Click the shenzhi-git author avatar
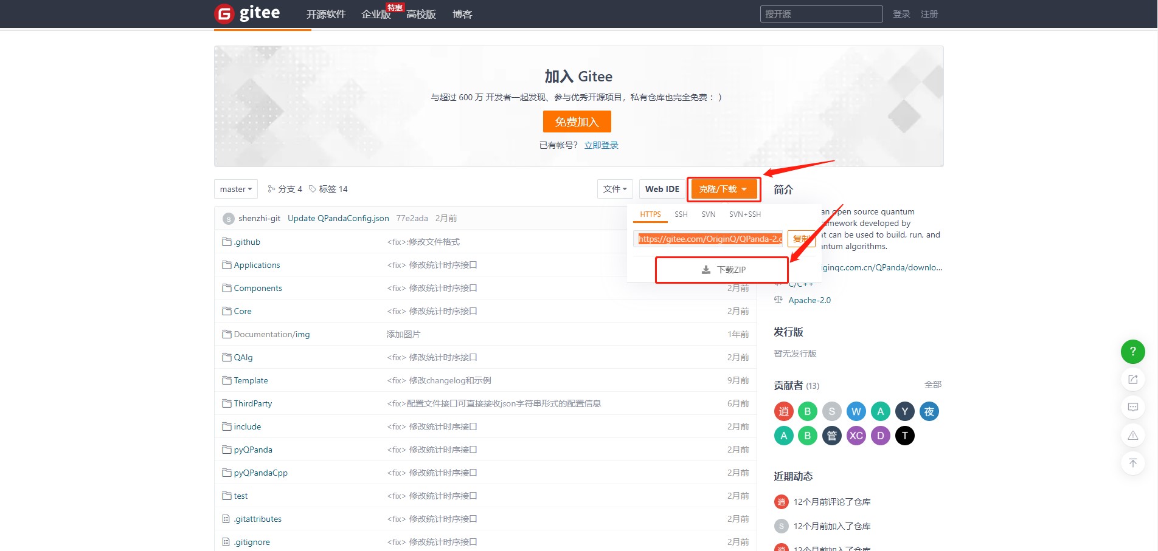The height and width of the screenshot is (551, 1158). pyautogui.click(x=229, y=219)
